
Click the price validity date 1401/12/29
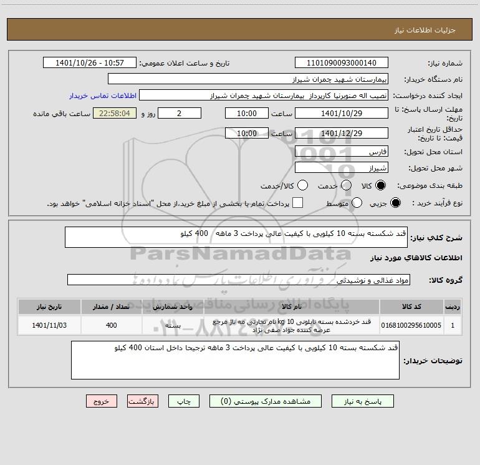(342, 134)
